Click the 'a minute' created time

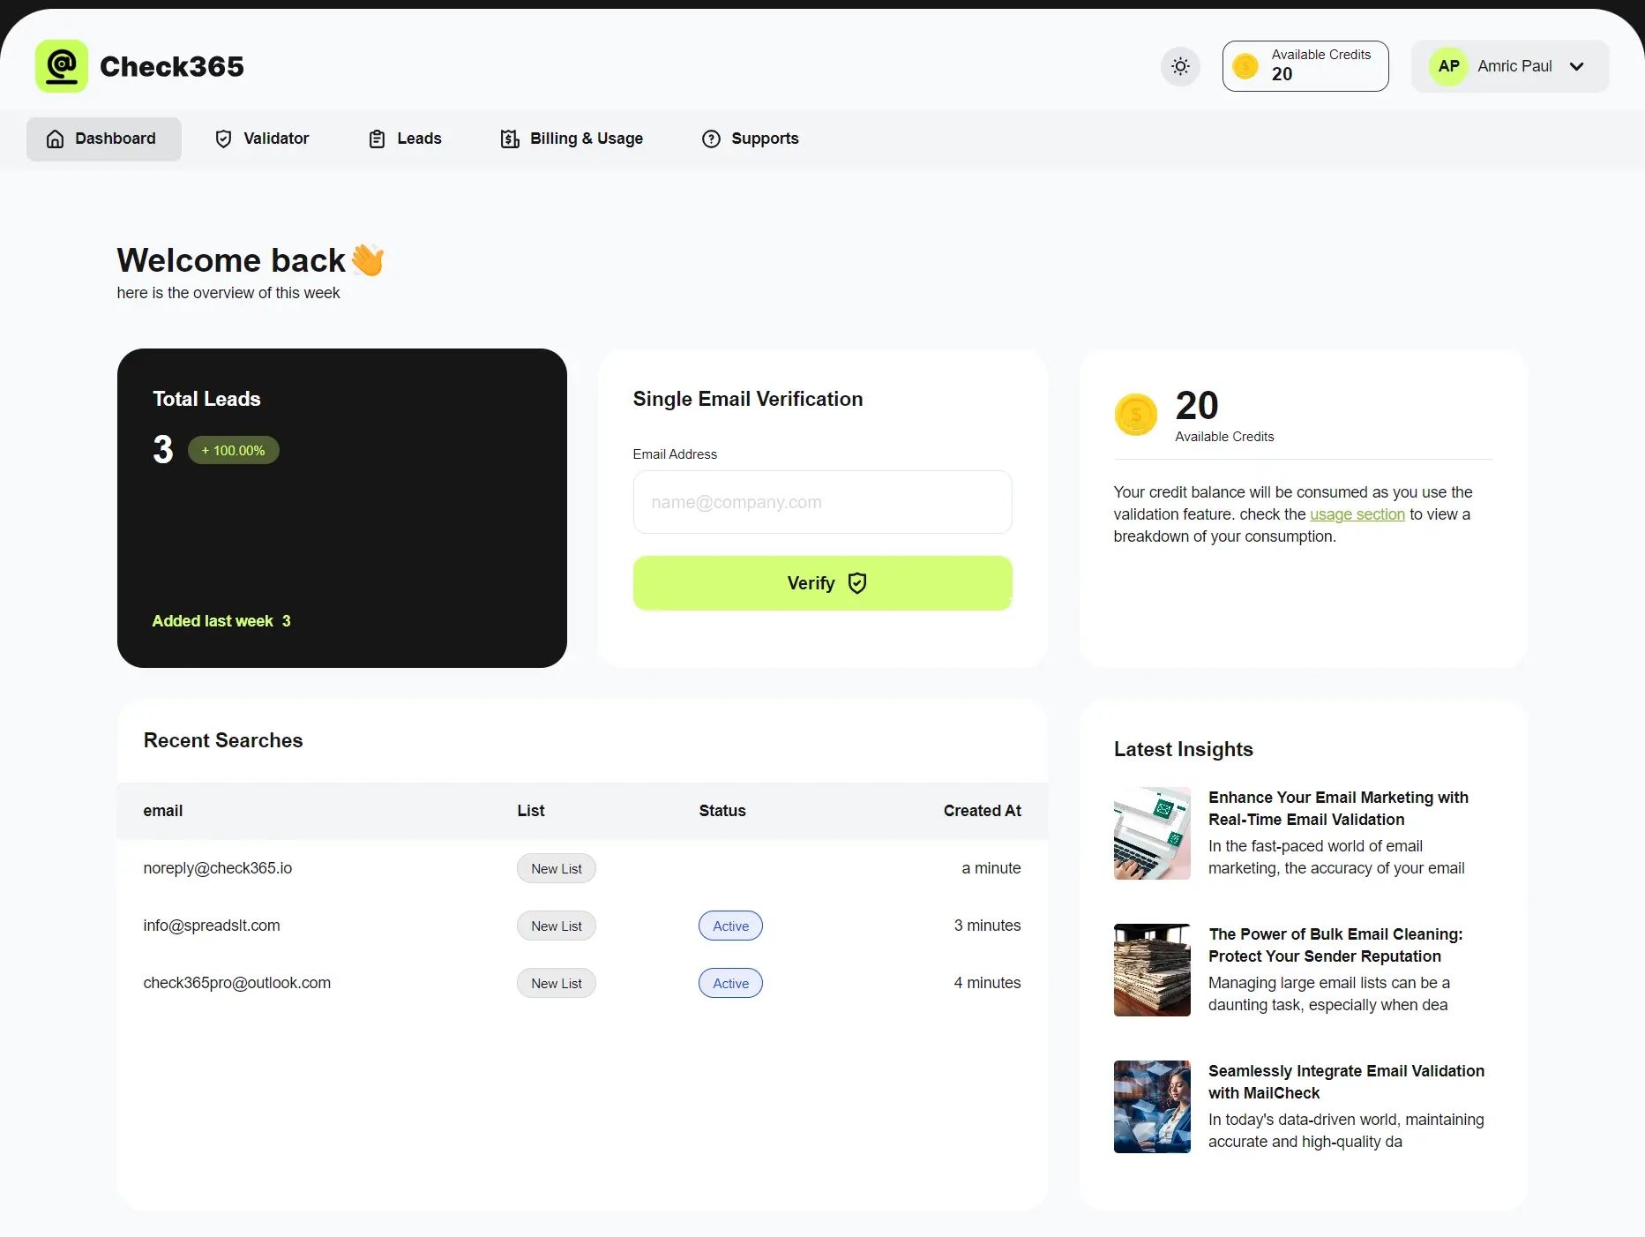pos(991,868)
